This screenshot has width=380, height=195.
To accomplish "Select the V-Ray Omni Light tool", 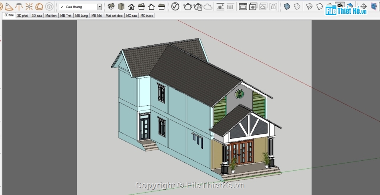I will point(29,6).
